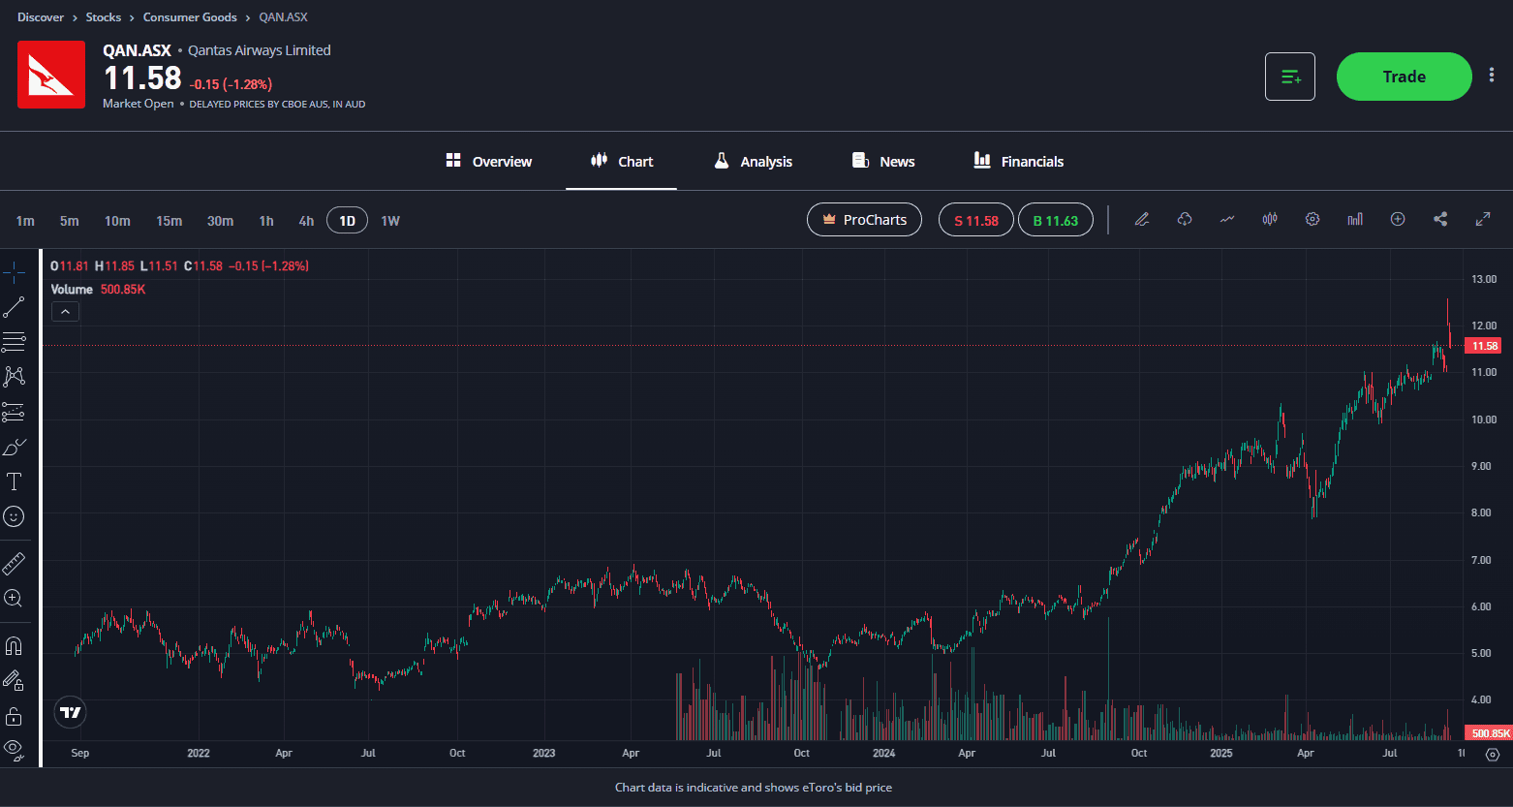Open the emoji icons tool

tap(14, 516)
